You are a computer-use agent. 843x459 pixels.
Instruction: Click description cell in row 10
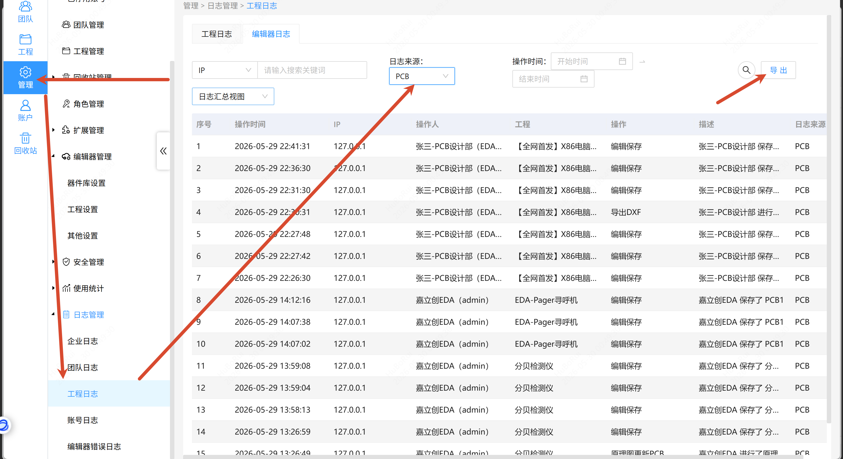pos(741,344)
